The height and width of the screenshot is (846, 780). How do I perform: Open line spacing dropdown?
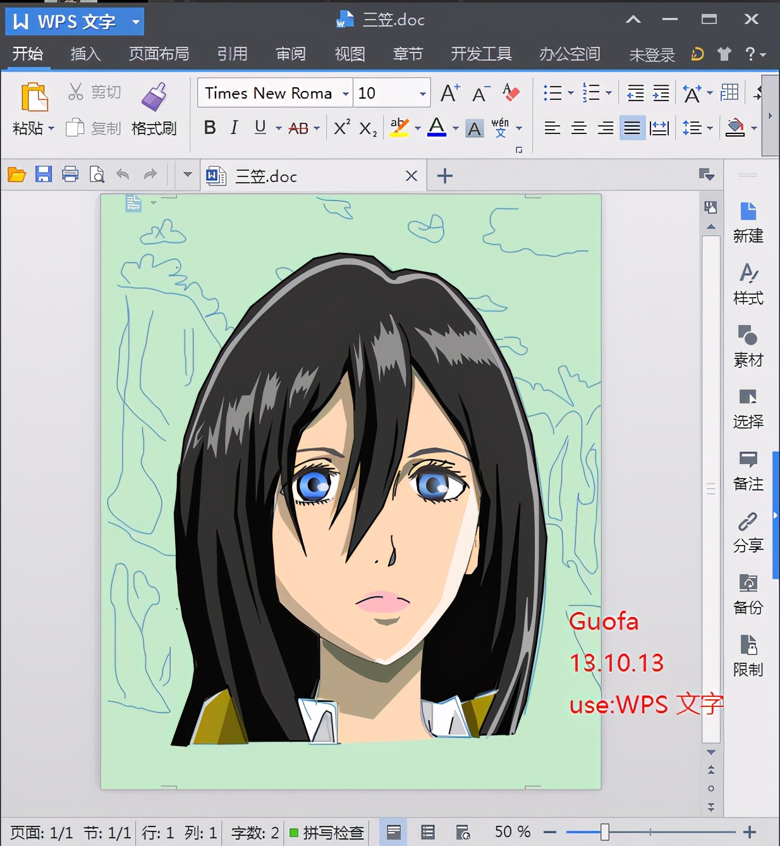click(x=710, y=128)
